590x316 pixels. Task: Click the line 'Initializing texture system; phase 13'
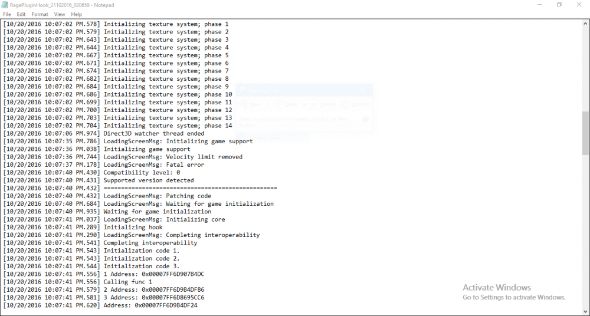point(118,118)
